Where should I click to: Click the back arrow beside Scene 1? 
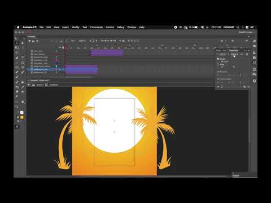[x=29, y=85]
